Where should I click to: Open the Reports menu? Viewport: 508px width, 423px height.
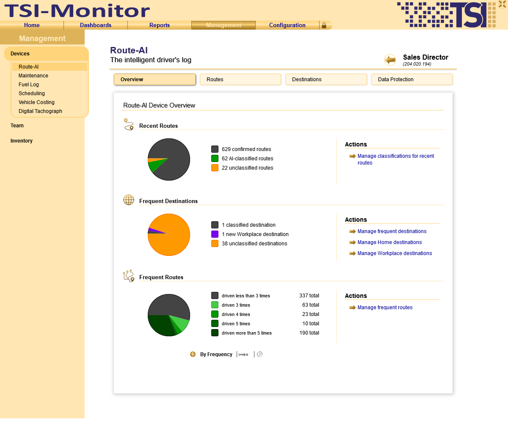pyautogui.click(x=160, y=25)
